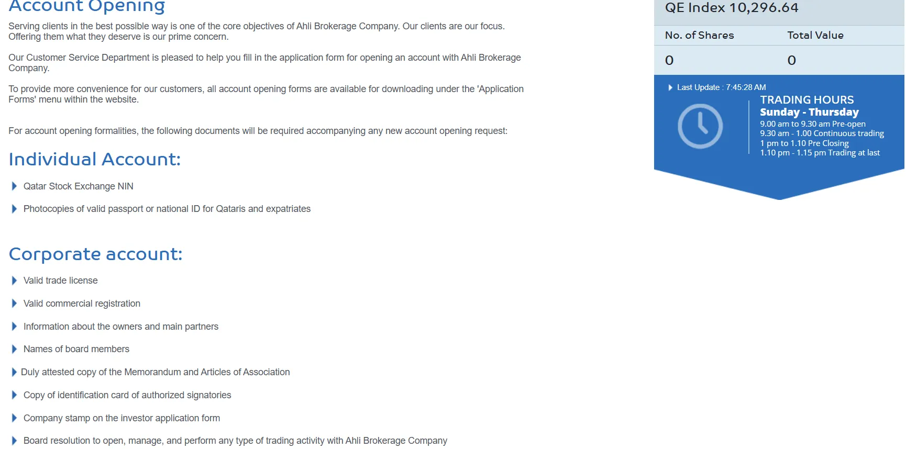Click Information about the owners and main partners
906x449 pixels.
pyautogui.click(x=121, y=327)
